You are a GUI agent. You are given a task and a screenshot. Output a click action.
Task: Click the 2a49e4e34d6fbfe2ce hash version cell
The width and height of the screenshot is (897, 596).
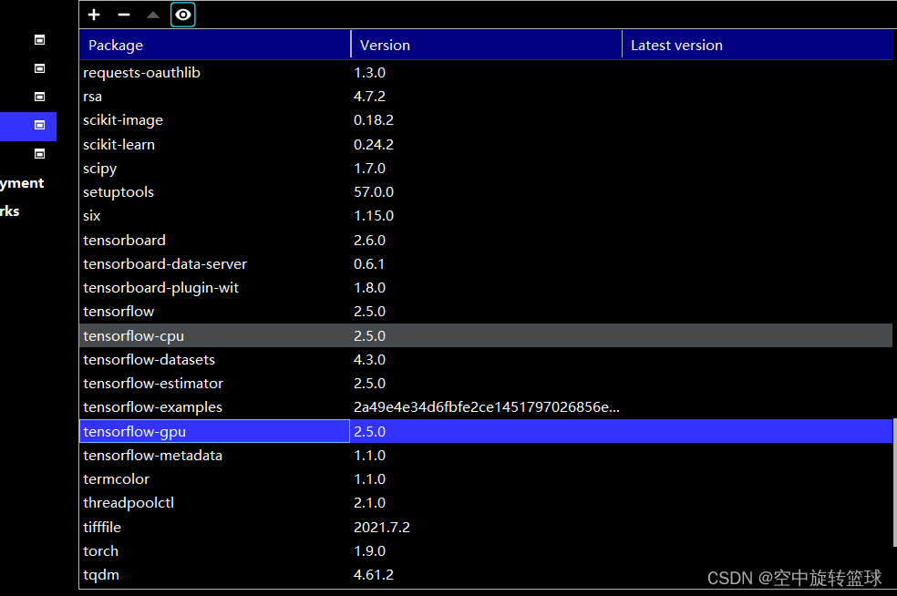486,407
